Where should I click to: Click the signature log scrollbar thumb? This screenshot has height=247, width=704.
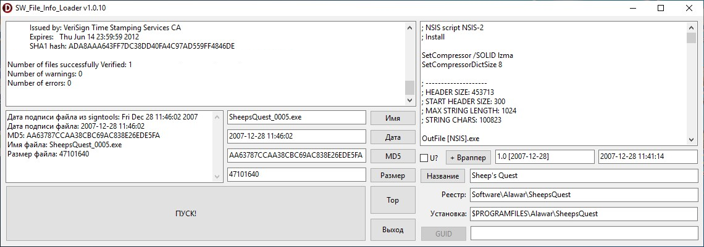(409, 87)
